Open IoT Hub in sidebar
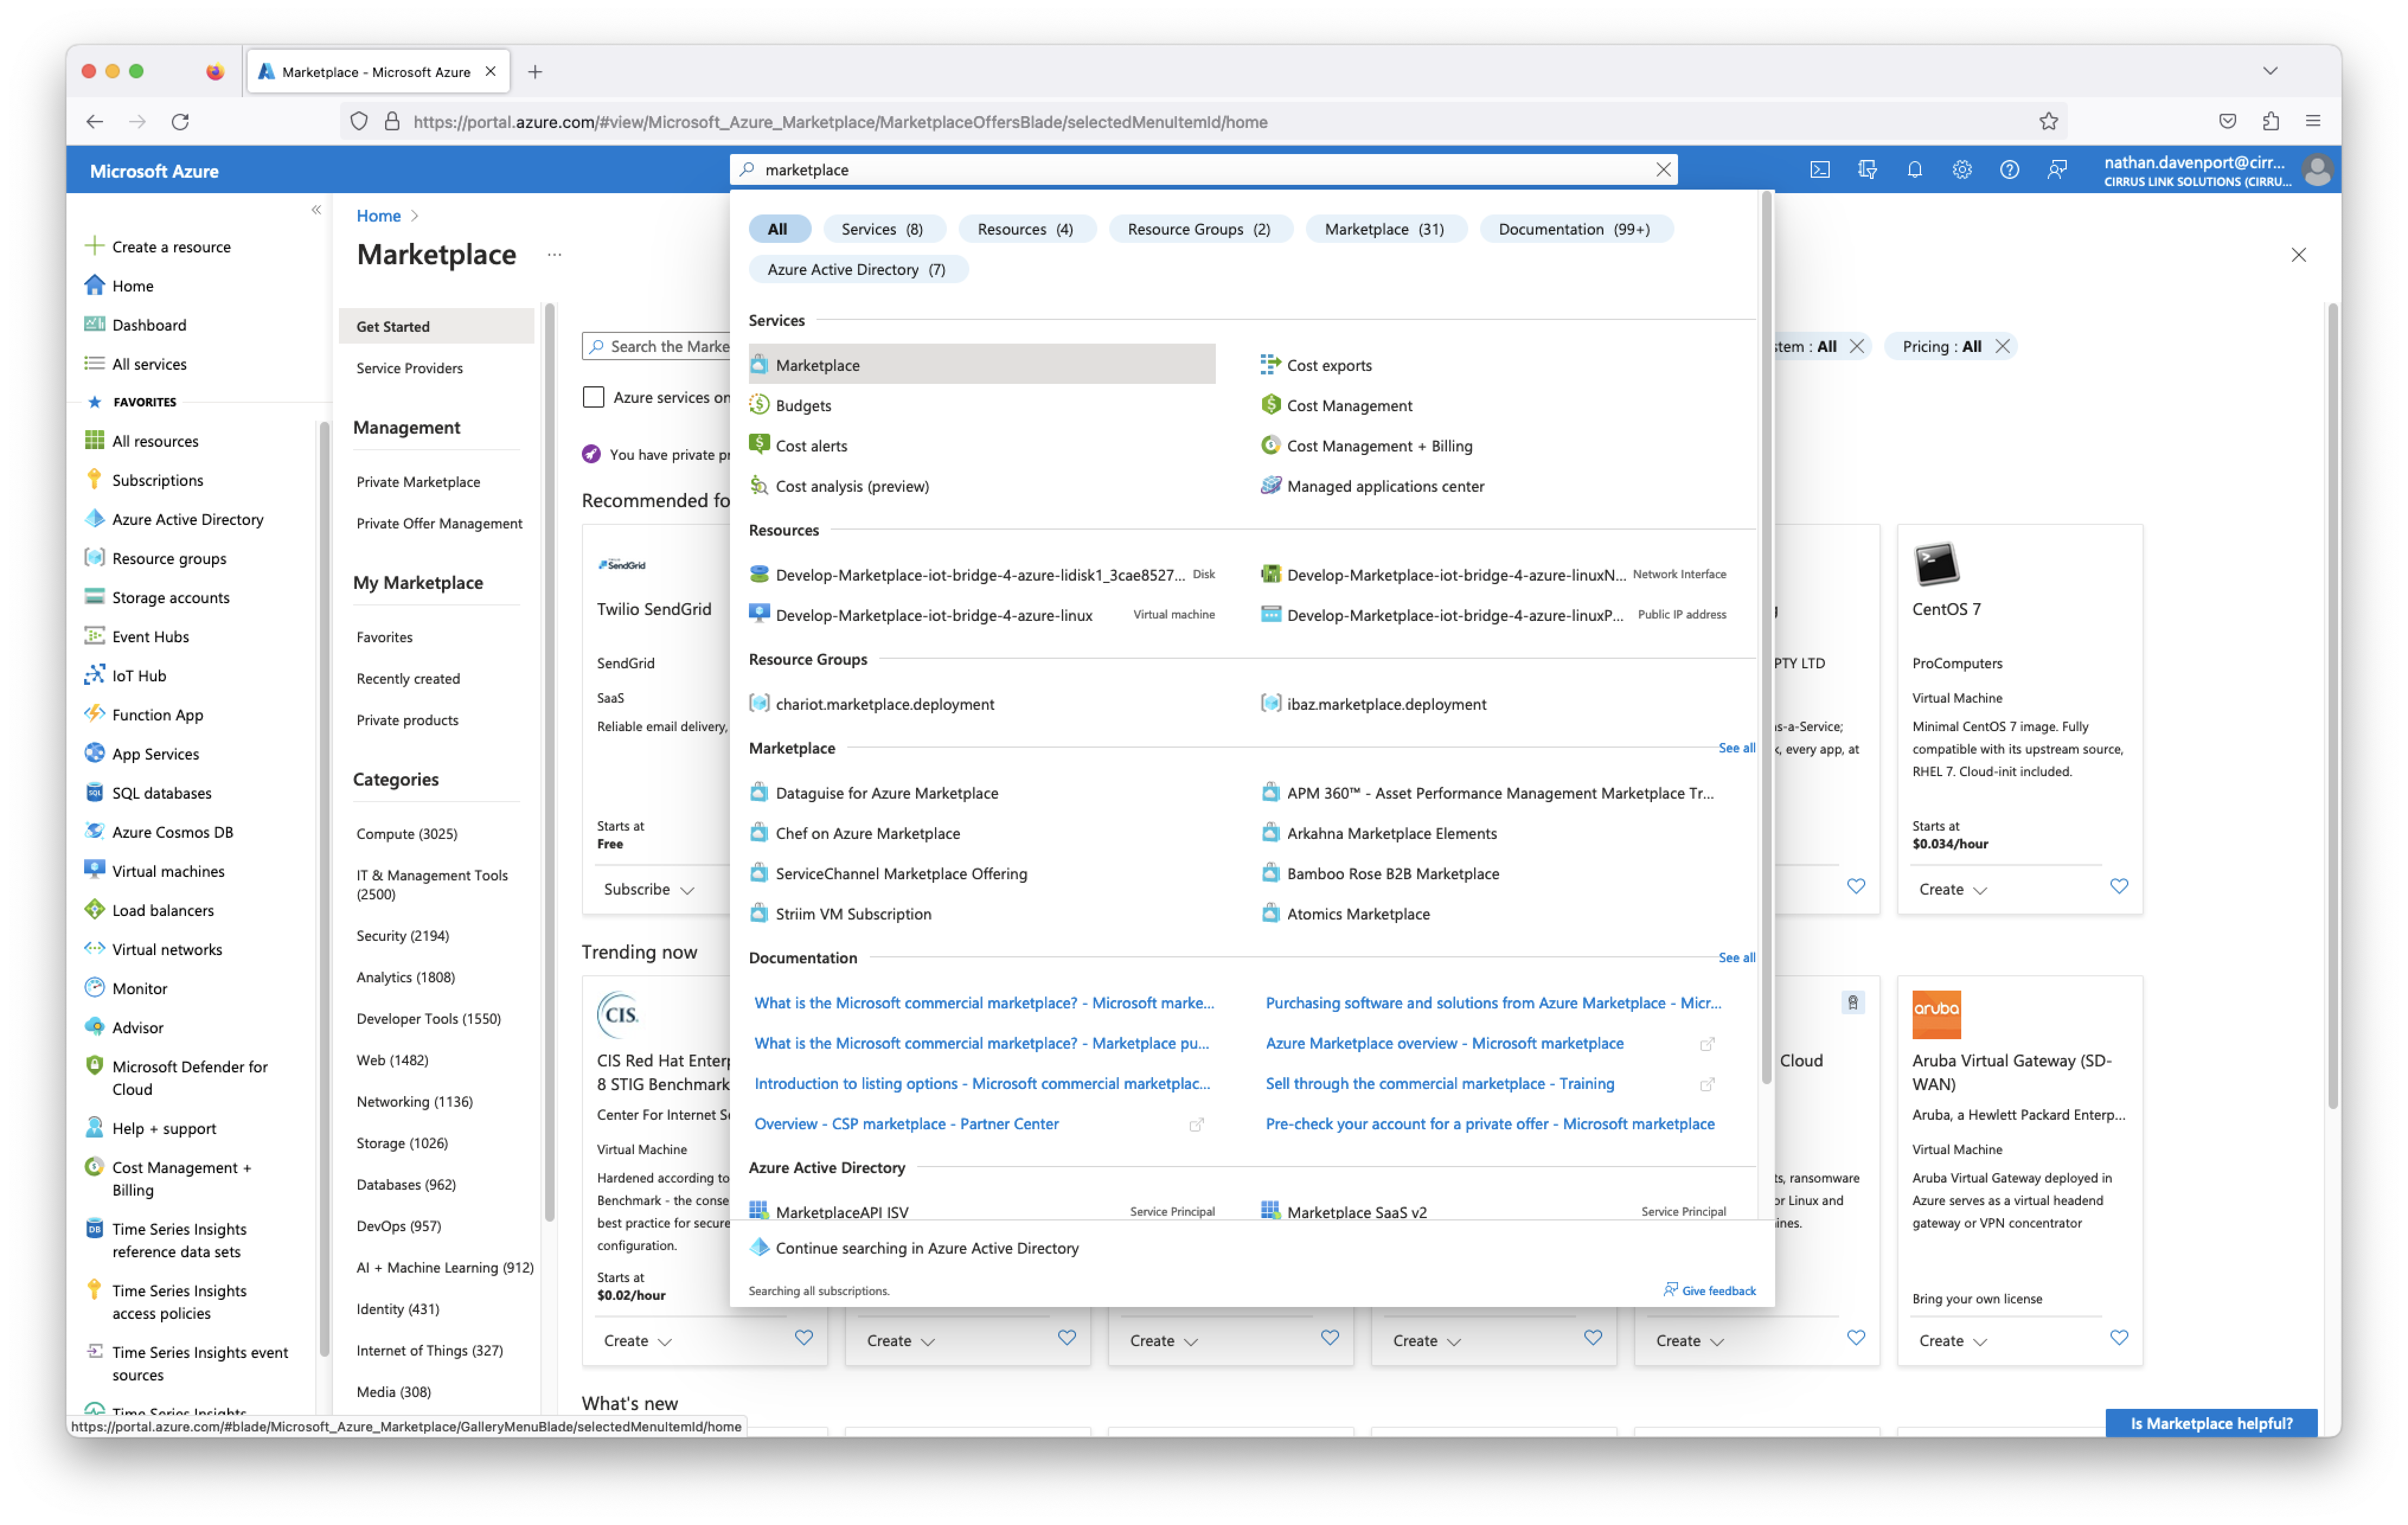The width and height of the screenshot is (2408, 1525). point(139,675)
